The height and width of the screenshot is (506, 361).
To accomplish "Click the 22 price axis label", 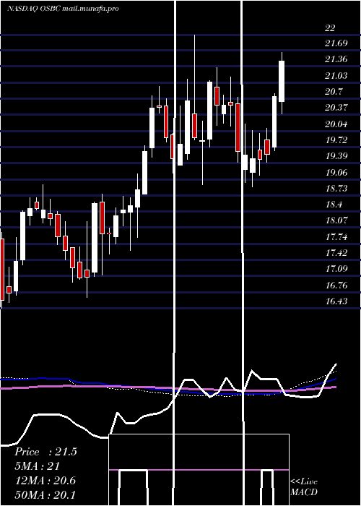I will tap(330, 28).
